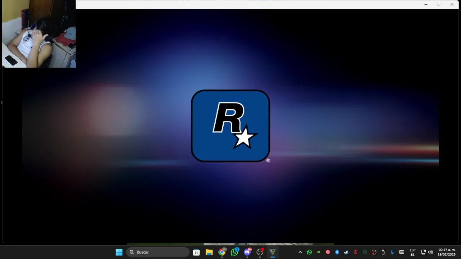Screen dimensions: 461x259
Task: Select the active FiveM taskbar icon
Action: pyautogui.click(x=273, y=252)
